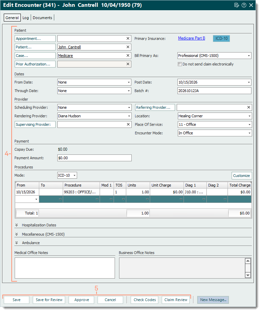Toggle Do not send claim electronically
This screenshot has width=261, height=312.
click(x=180, y=64)
